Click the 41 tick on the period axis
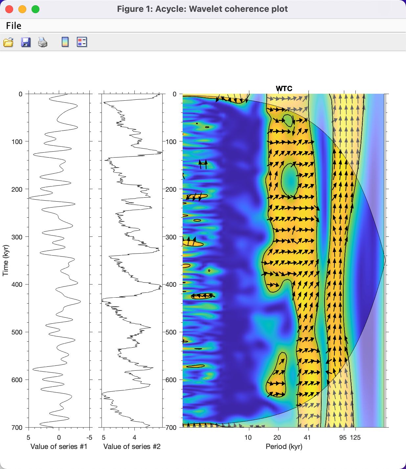The image size is (406, 469). (x=307, y=437)
